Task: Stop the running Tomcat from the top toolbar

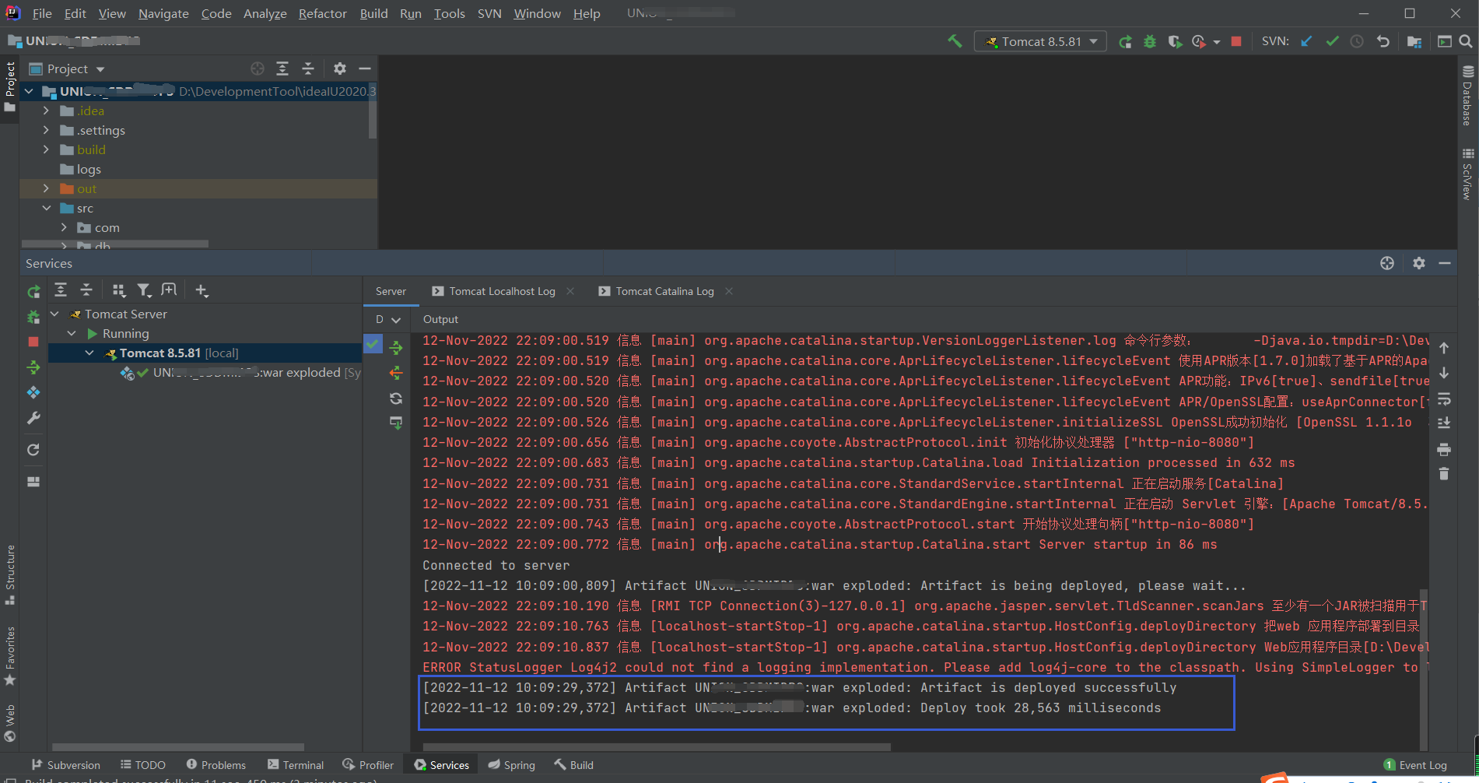Action: point(1236,41)
